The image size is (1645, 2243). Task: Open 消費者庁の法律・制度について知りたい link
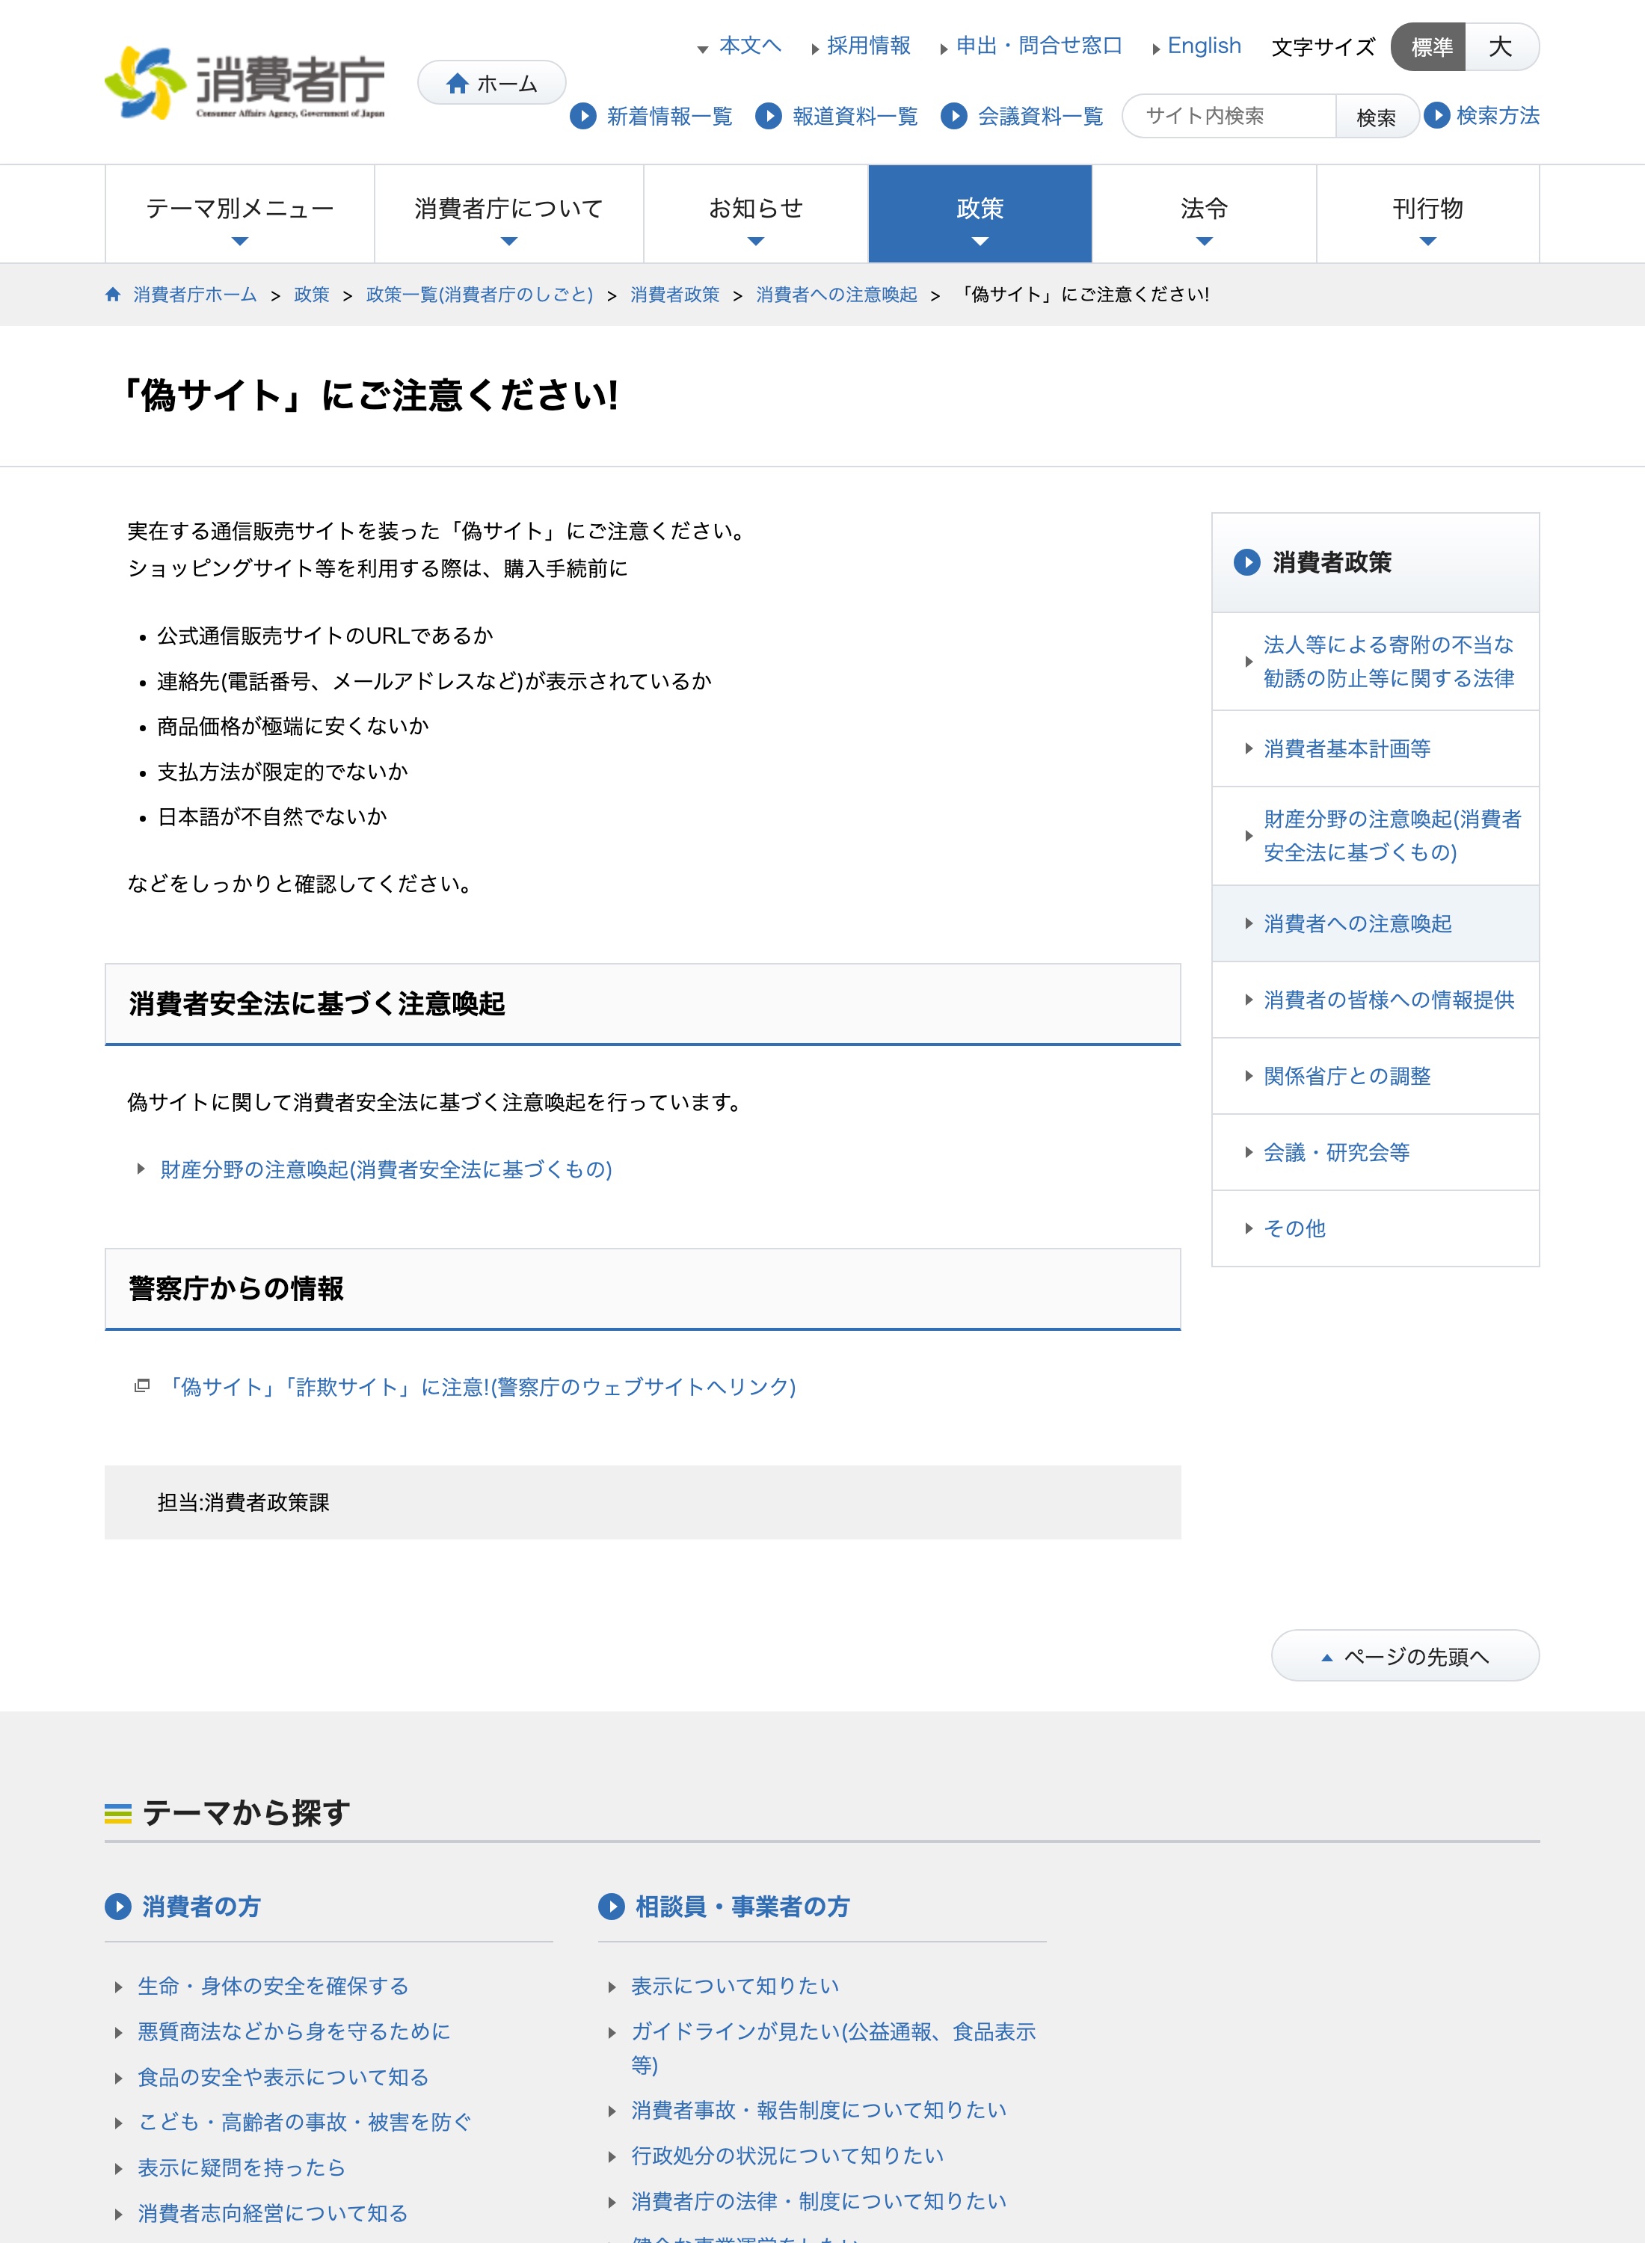(819, 2201)
